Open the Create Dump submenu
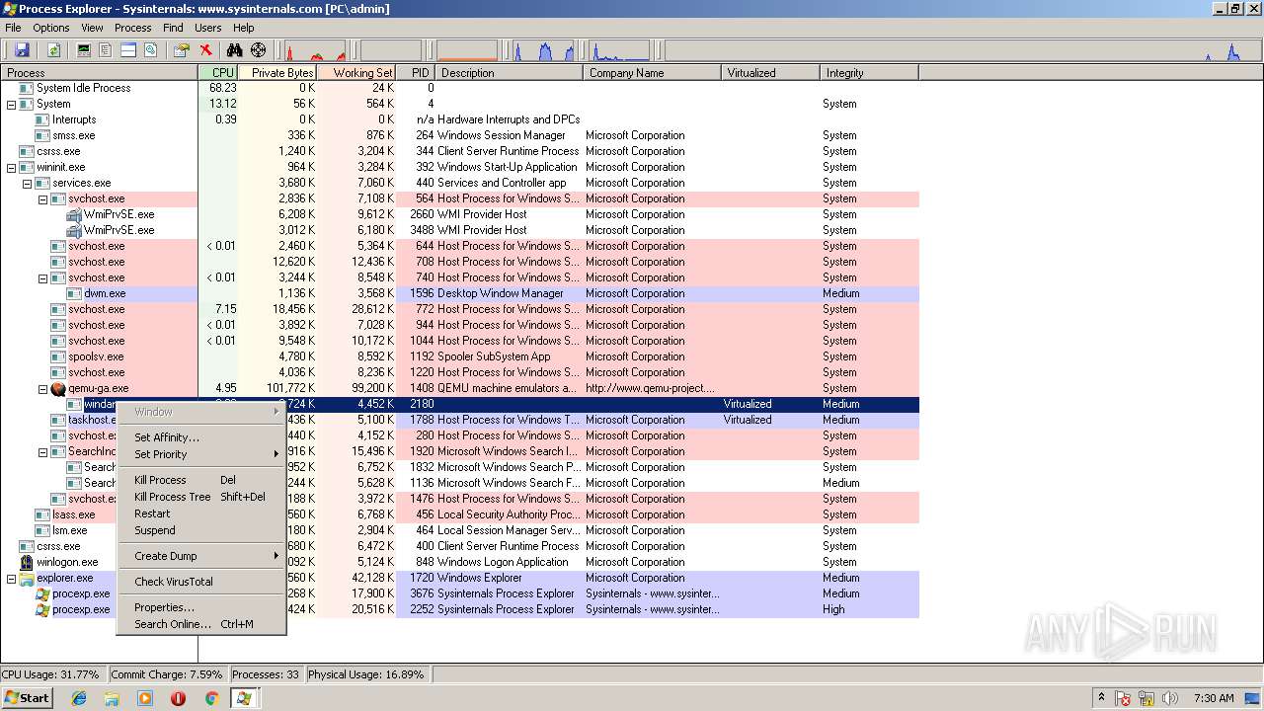Image resolution: width=1264 pixels, height=711 pixels. coord(201,556)
